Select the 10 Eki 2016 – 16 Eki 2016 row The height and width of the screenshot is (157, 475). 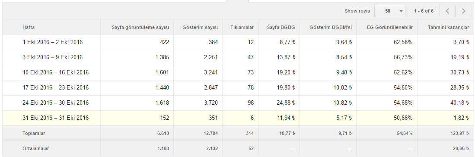[237, 73]
